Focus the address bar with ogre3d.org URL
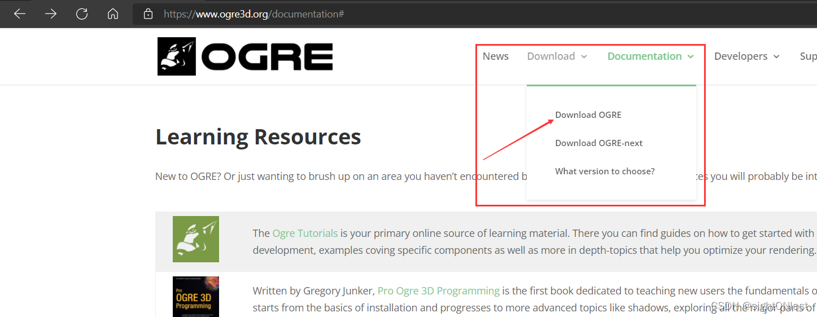 pos(474,14)
